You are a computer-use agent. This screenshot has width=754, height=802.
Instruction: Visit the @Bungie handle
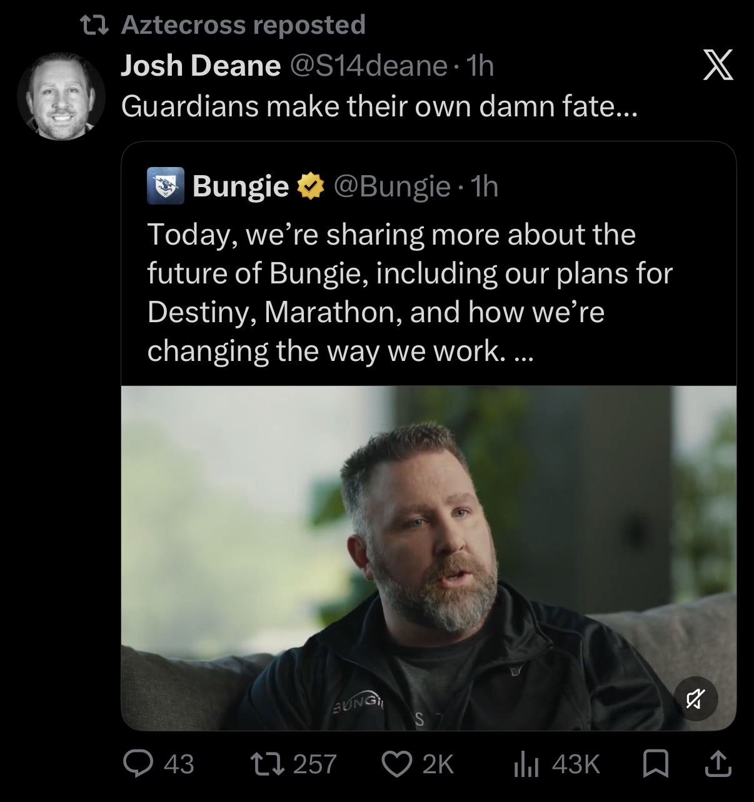coord(392,186)
